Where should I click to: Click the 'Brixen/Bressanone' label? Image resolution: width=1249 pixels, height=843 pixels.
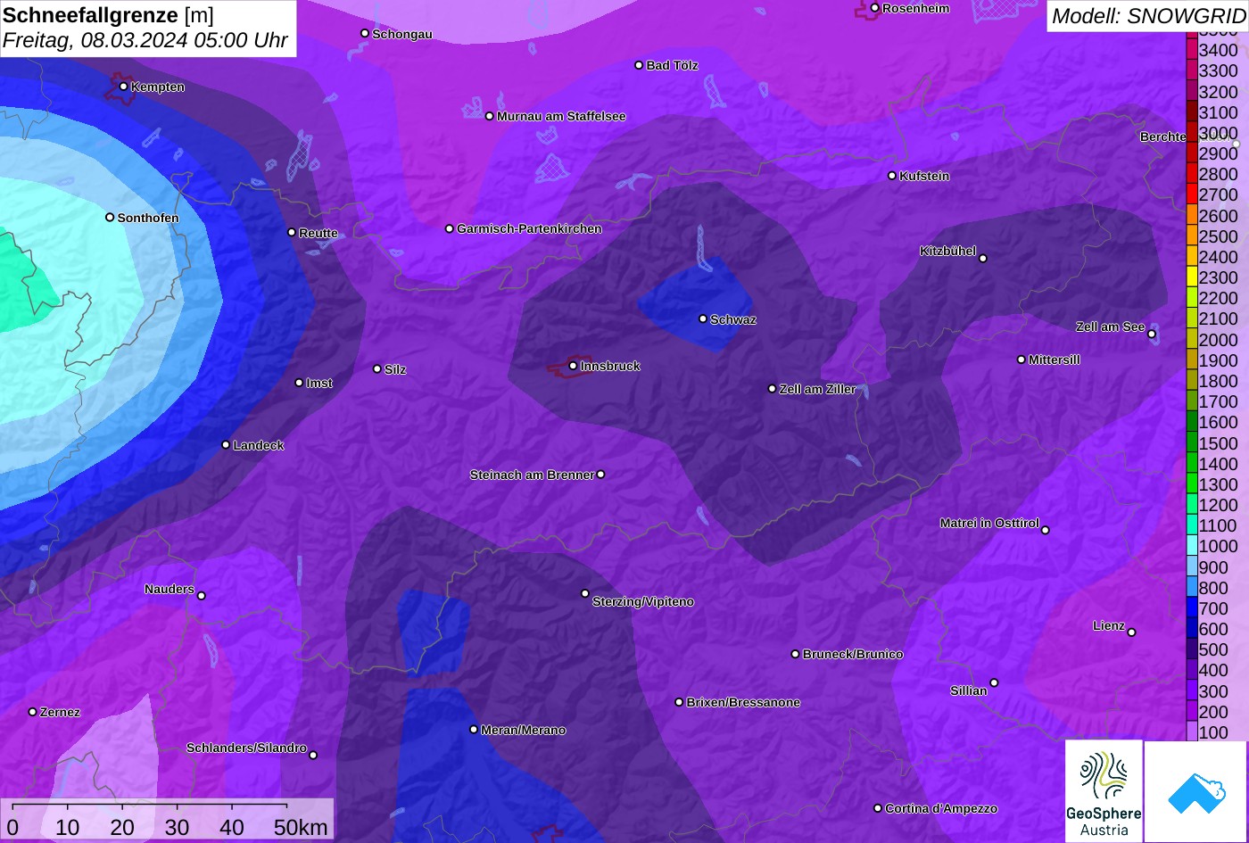pyautogui.click(x=743, y=702)
